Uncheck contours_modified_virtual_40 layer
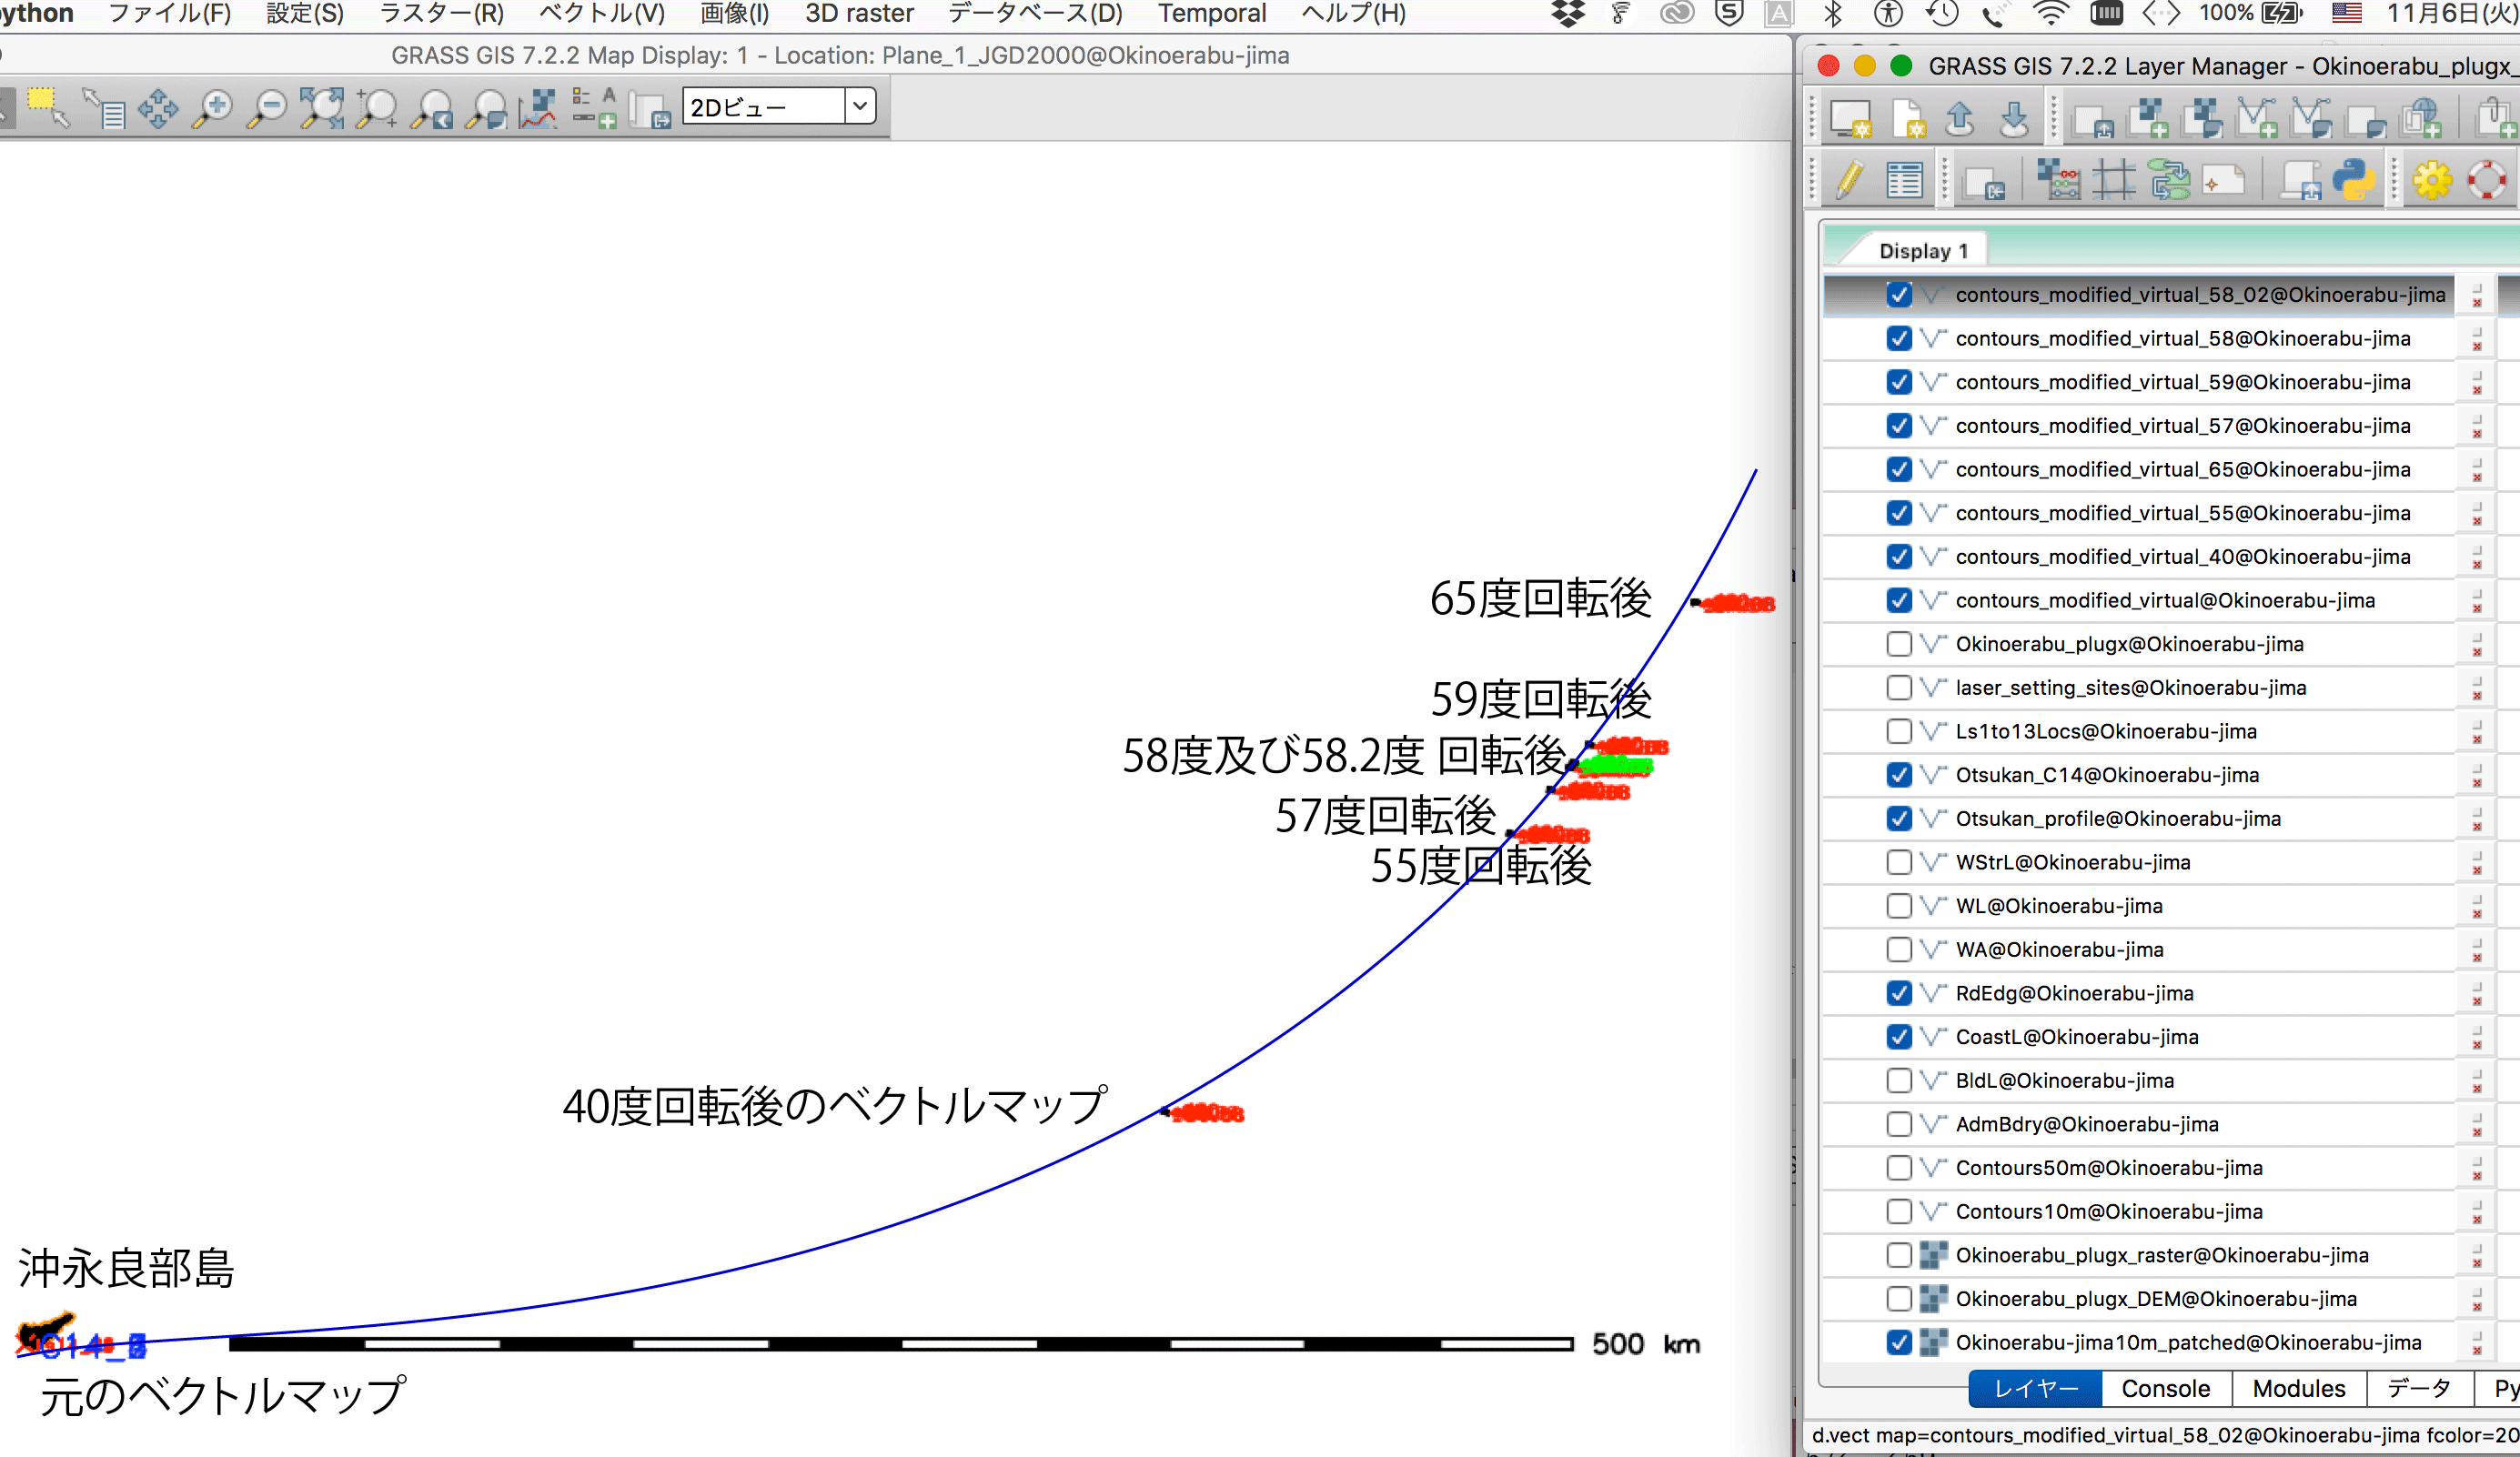Viewport: 2520px width, 1457px height. click(1899, 557)
